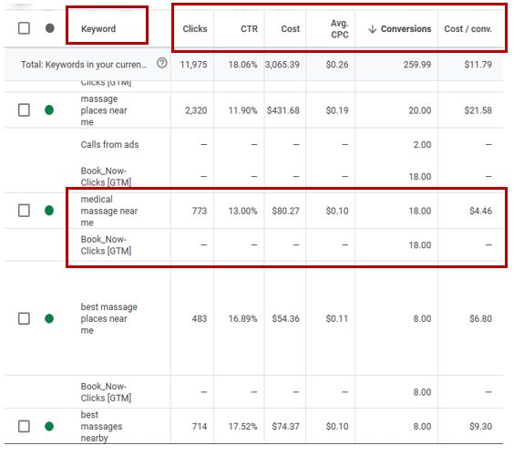Image resolution: width=514 pixels, height=456 pixels.
Task: Sort table by Cost column
Action: (x=291, y=29)
